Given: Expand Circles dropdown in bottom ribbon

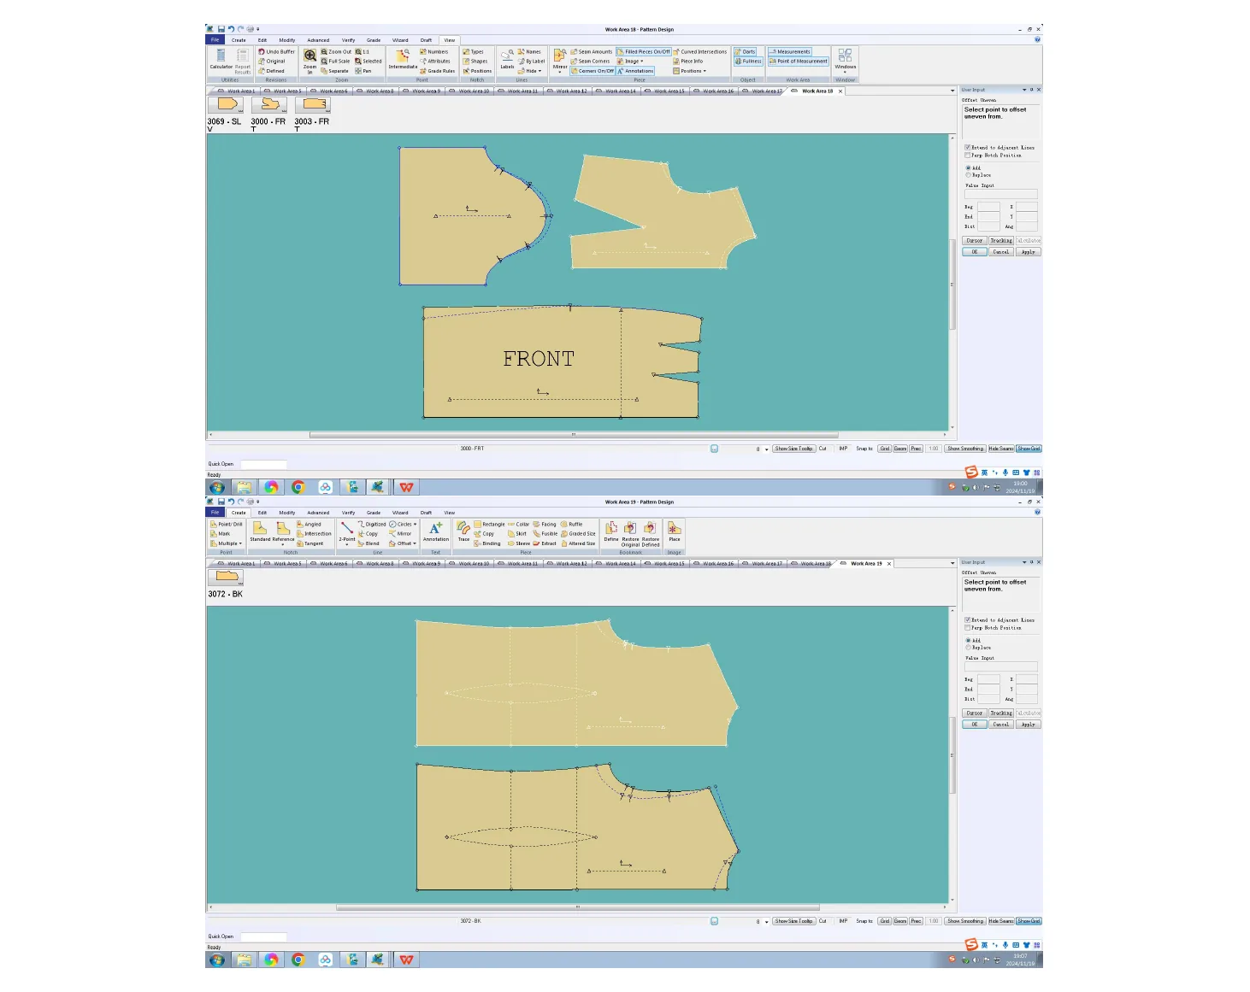Looking at the screenshot, I should tap(403, 524).
